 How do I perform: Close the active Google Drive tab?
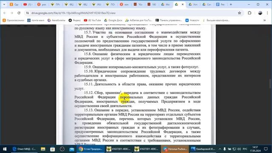182,5
